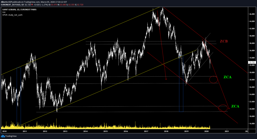Select the ZCA label near the 28.000 level

[228, 77]
